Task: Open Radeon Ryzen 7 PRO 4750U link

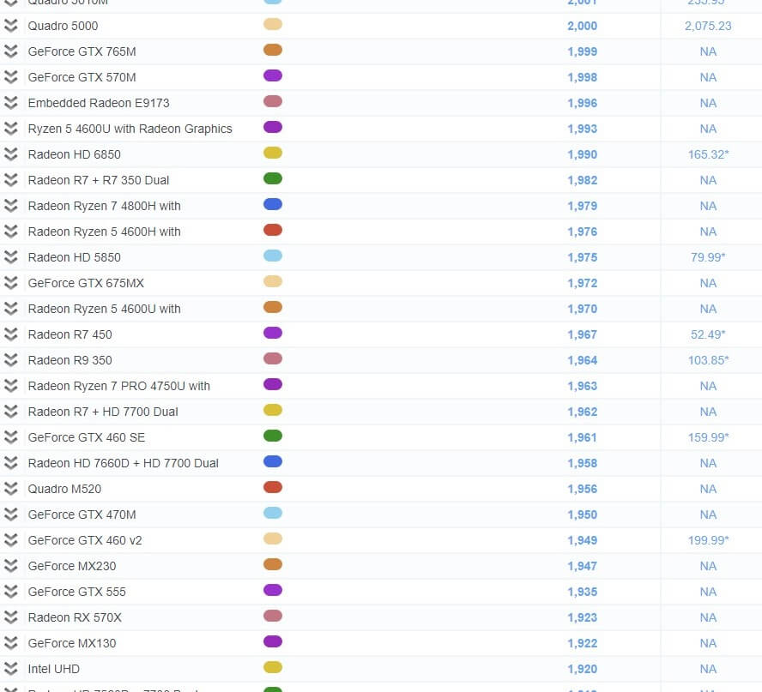Action: [118, 386]
